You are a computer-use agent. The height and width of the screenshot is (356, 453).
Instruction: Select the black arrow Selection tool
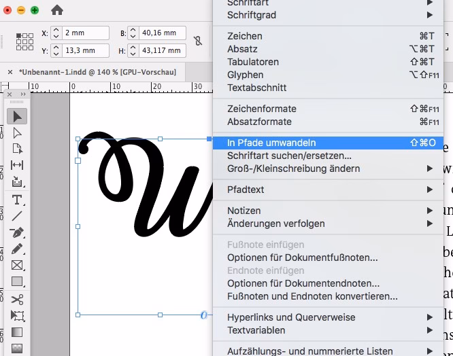tap(17, 116)
